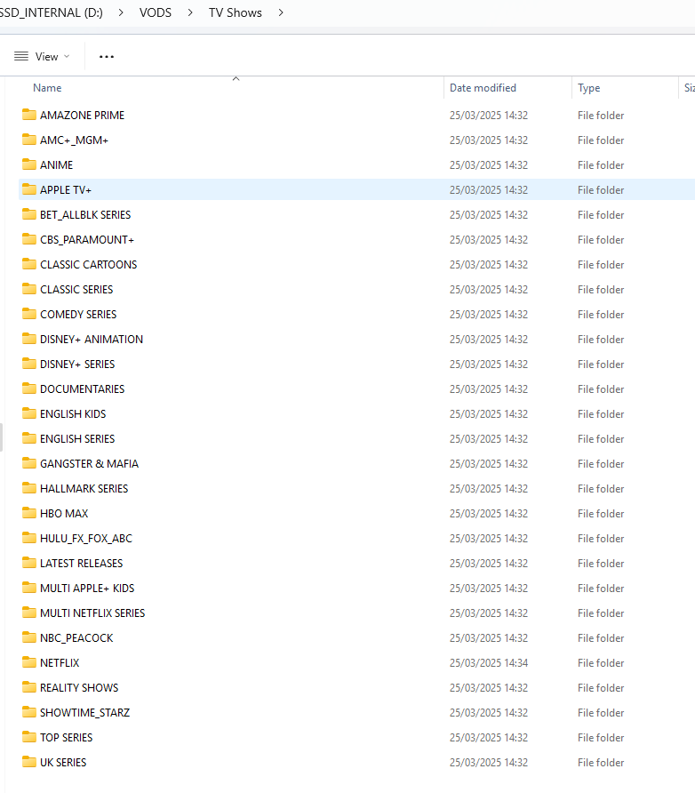
Task: Click the HULU_FX_FOX_ABC folder icon
Action: pos(29,538)
